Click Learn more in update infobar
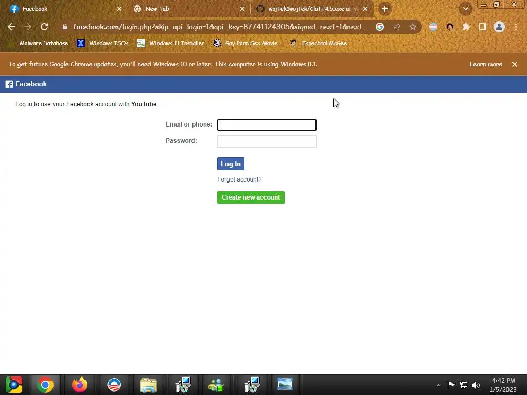527x395 pixels. (486, 64)
